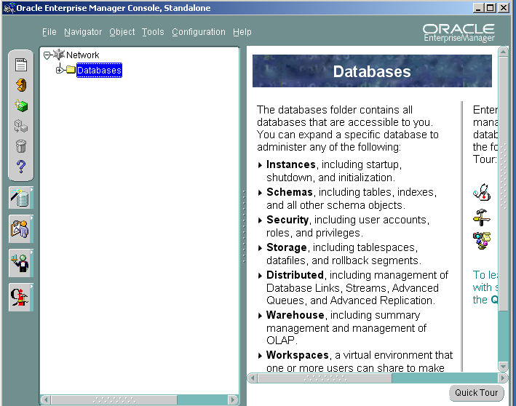This screenshot has width=516, height=406.
Task: Expand the Instances bullet triangle
Action: [260, 165]
